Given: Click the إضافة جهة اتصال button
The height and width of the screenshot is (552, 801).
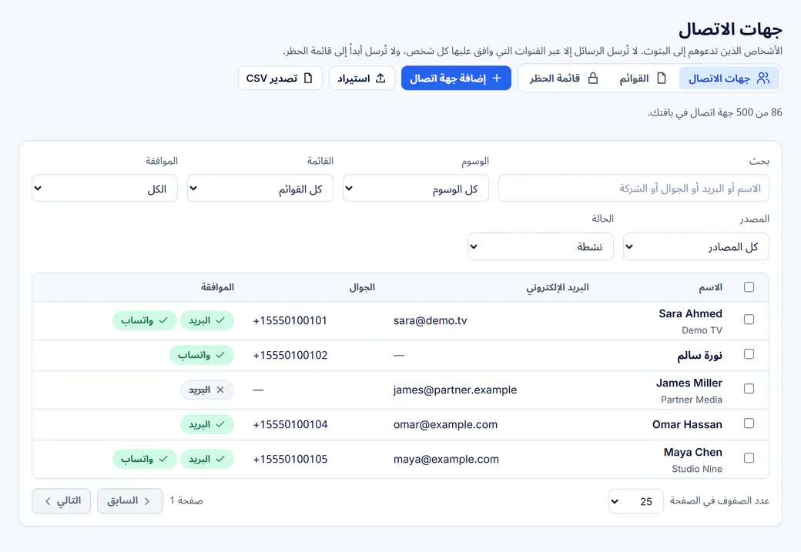Looking at the screenshot, I should [x=456, y=78].
